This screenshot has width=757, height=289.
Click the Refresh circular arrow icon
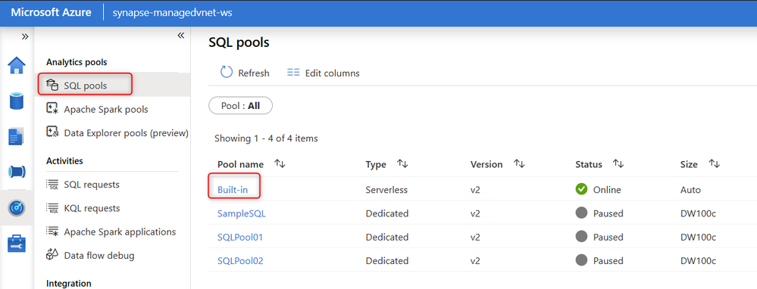[x=227, y=73]
